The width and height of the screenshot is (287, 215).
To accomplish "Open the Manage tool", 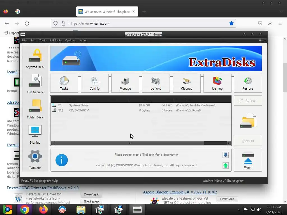I will 125,83.
